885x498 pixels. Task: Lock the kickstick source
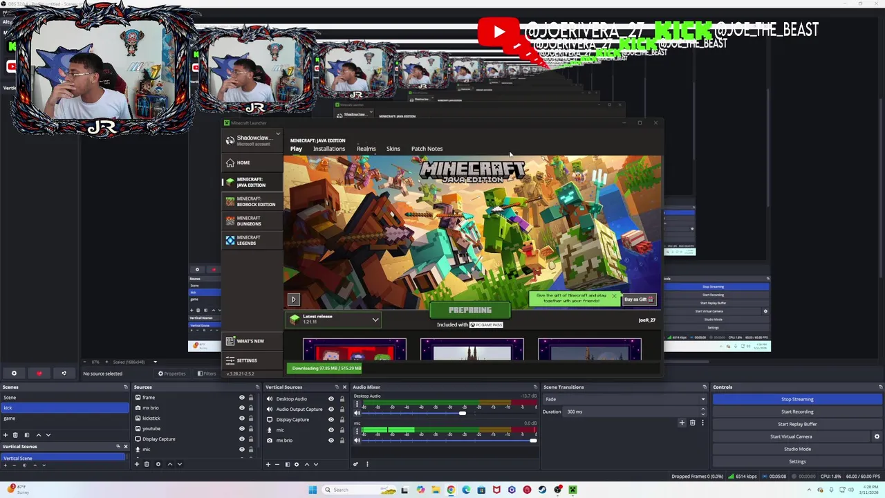[x=251, y=418]
